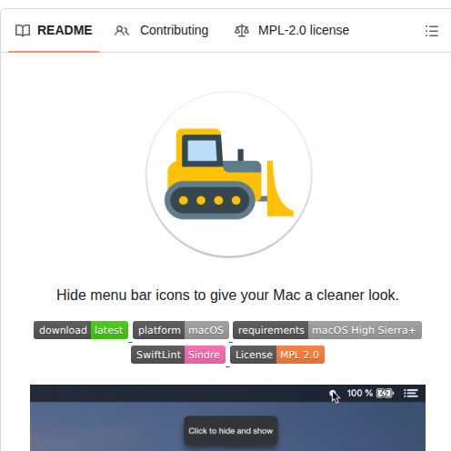451x451 pixels.
Task: Open the outline list icon
Action: [432, 31]
